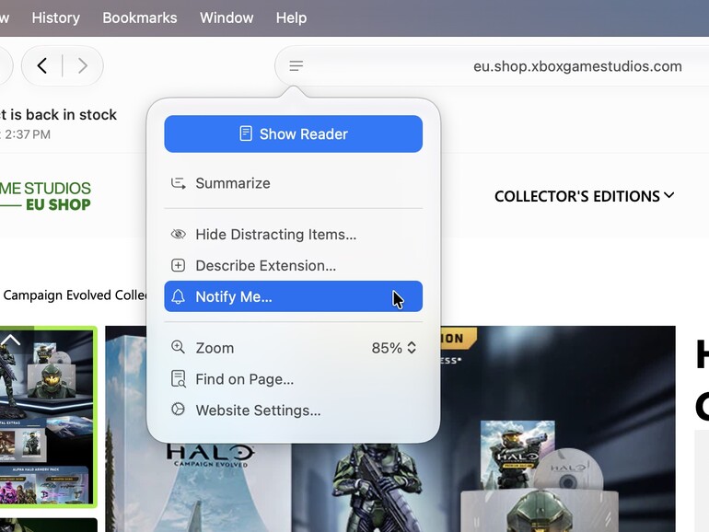Open the History menu
The height and width of the screenshot is (532, 709).
55,17
